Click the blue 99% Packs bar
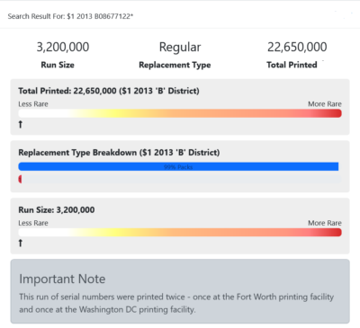Viewport: 360px width, 328px height. [178, 166]
